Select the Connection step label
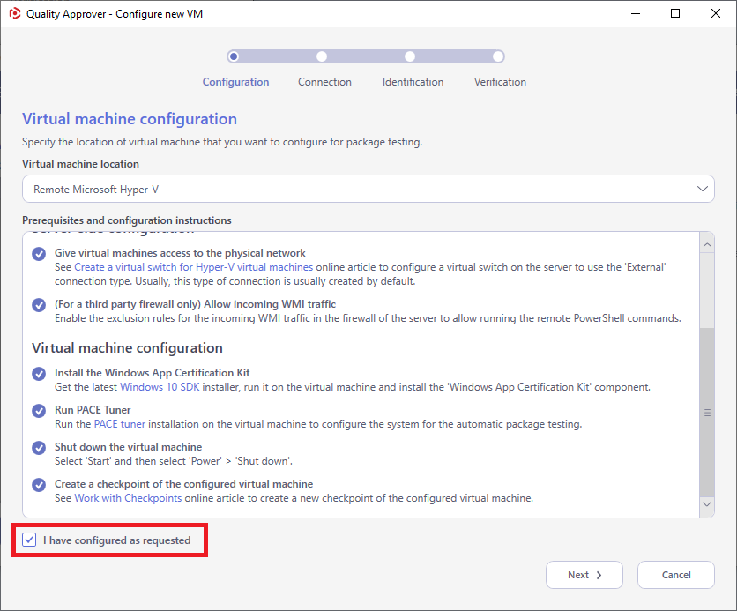 [x=324, y=82]
